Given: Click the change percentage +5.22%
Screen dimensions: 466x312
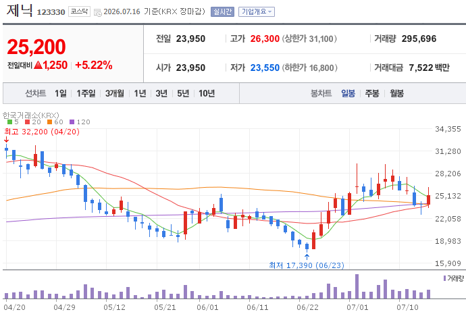Looking at the screenshot, I should 94,65.
